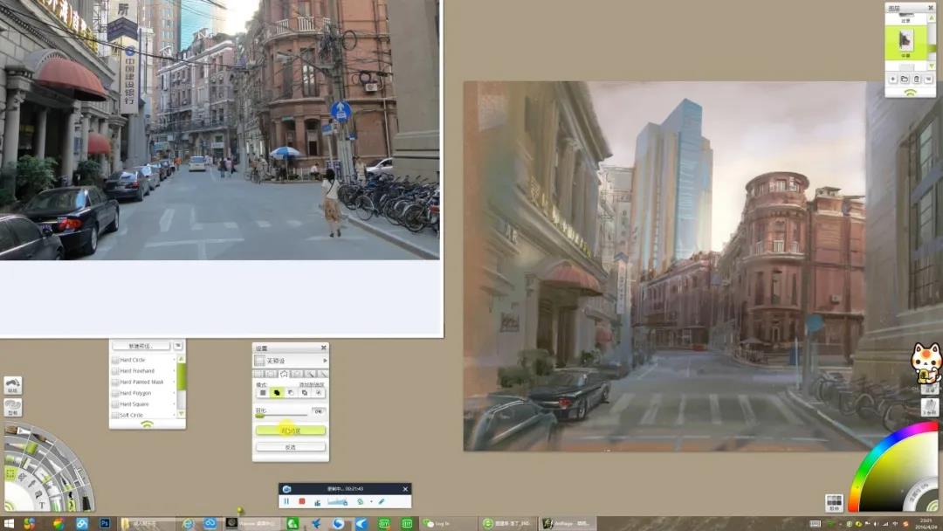Image resolution: width=943 pixels, height=531 pixels.
Task: Open Photoshop from the taskbar
Action: tap(106, 524)
